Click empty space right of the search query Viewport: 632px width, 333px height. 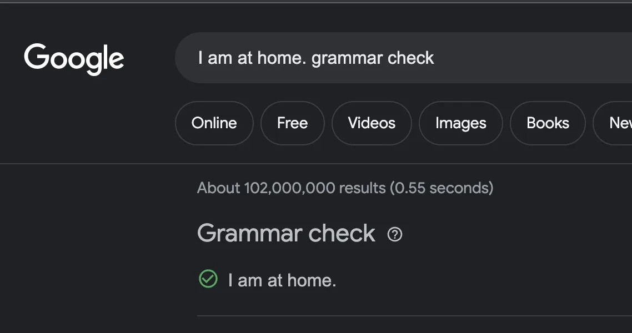tap(528, 58)
